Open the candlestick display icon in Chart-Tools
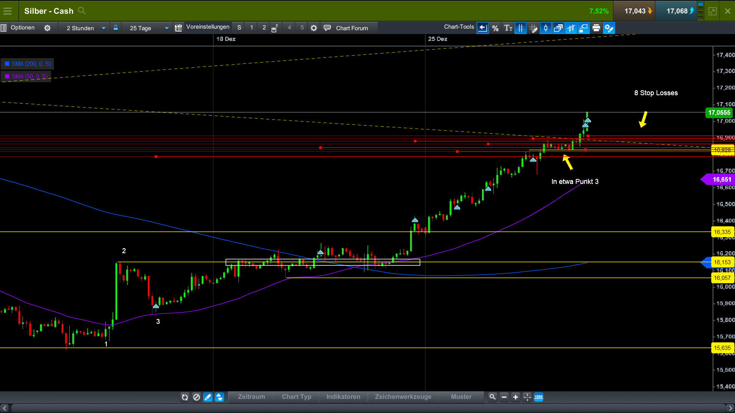Screen dimensions: 735x413 tap(546, 28)
